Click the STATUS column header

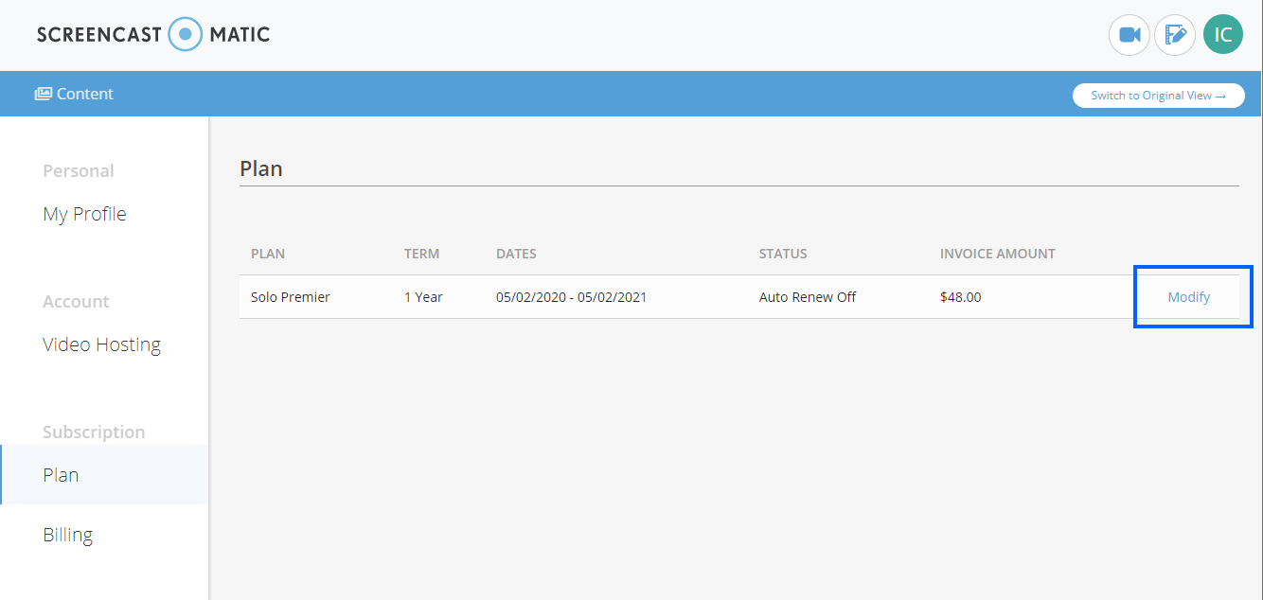point(783,254)
